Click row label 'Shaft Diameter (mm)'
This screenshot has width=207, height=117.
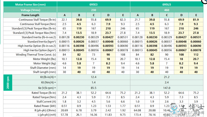click(x=43, y=68)
